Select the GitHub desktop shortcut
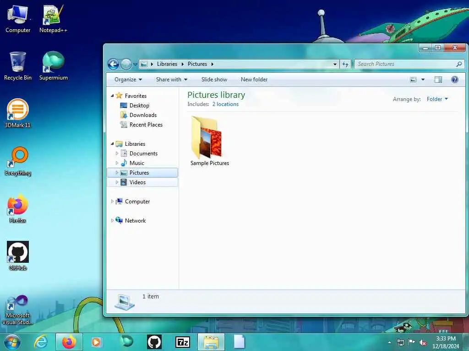469x351 pixels. [18, 256]
